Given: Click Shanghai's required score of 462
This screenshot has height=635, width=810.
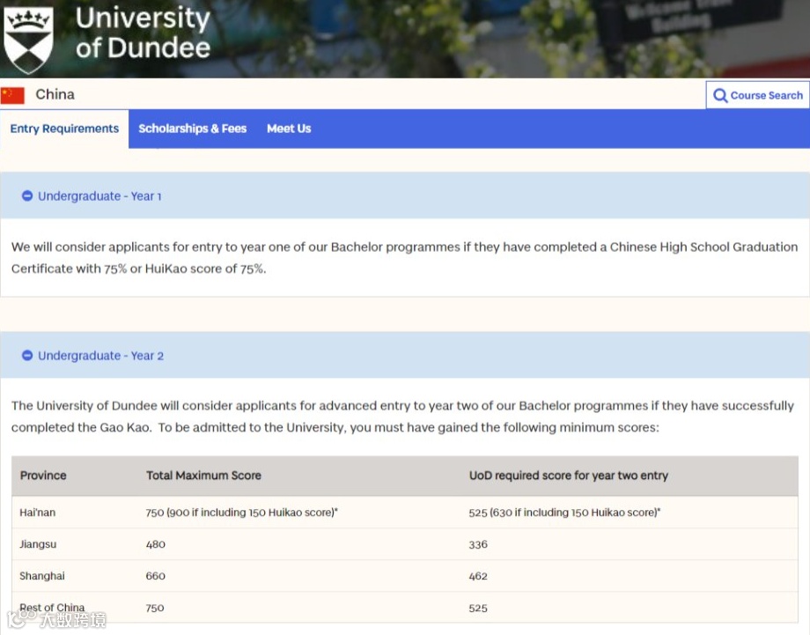Looking at the screenshot, I should tap(478, 576).
